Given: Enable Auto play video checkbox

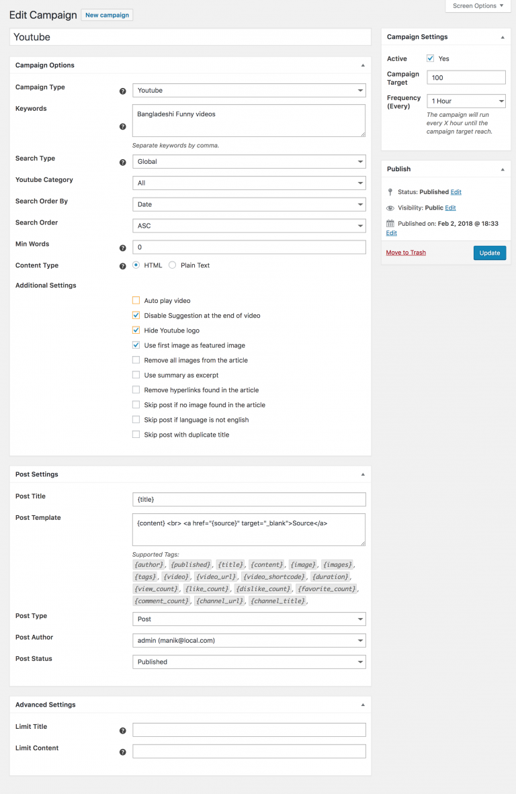Looking at the screenshot, I should coord(136,300).
